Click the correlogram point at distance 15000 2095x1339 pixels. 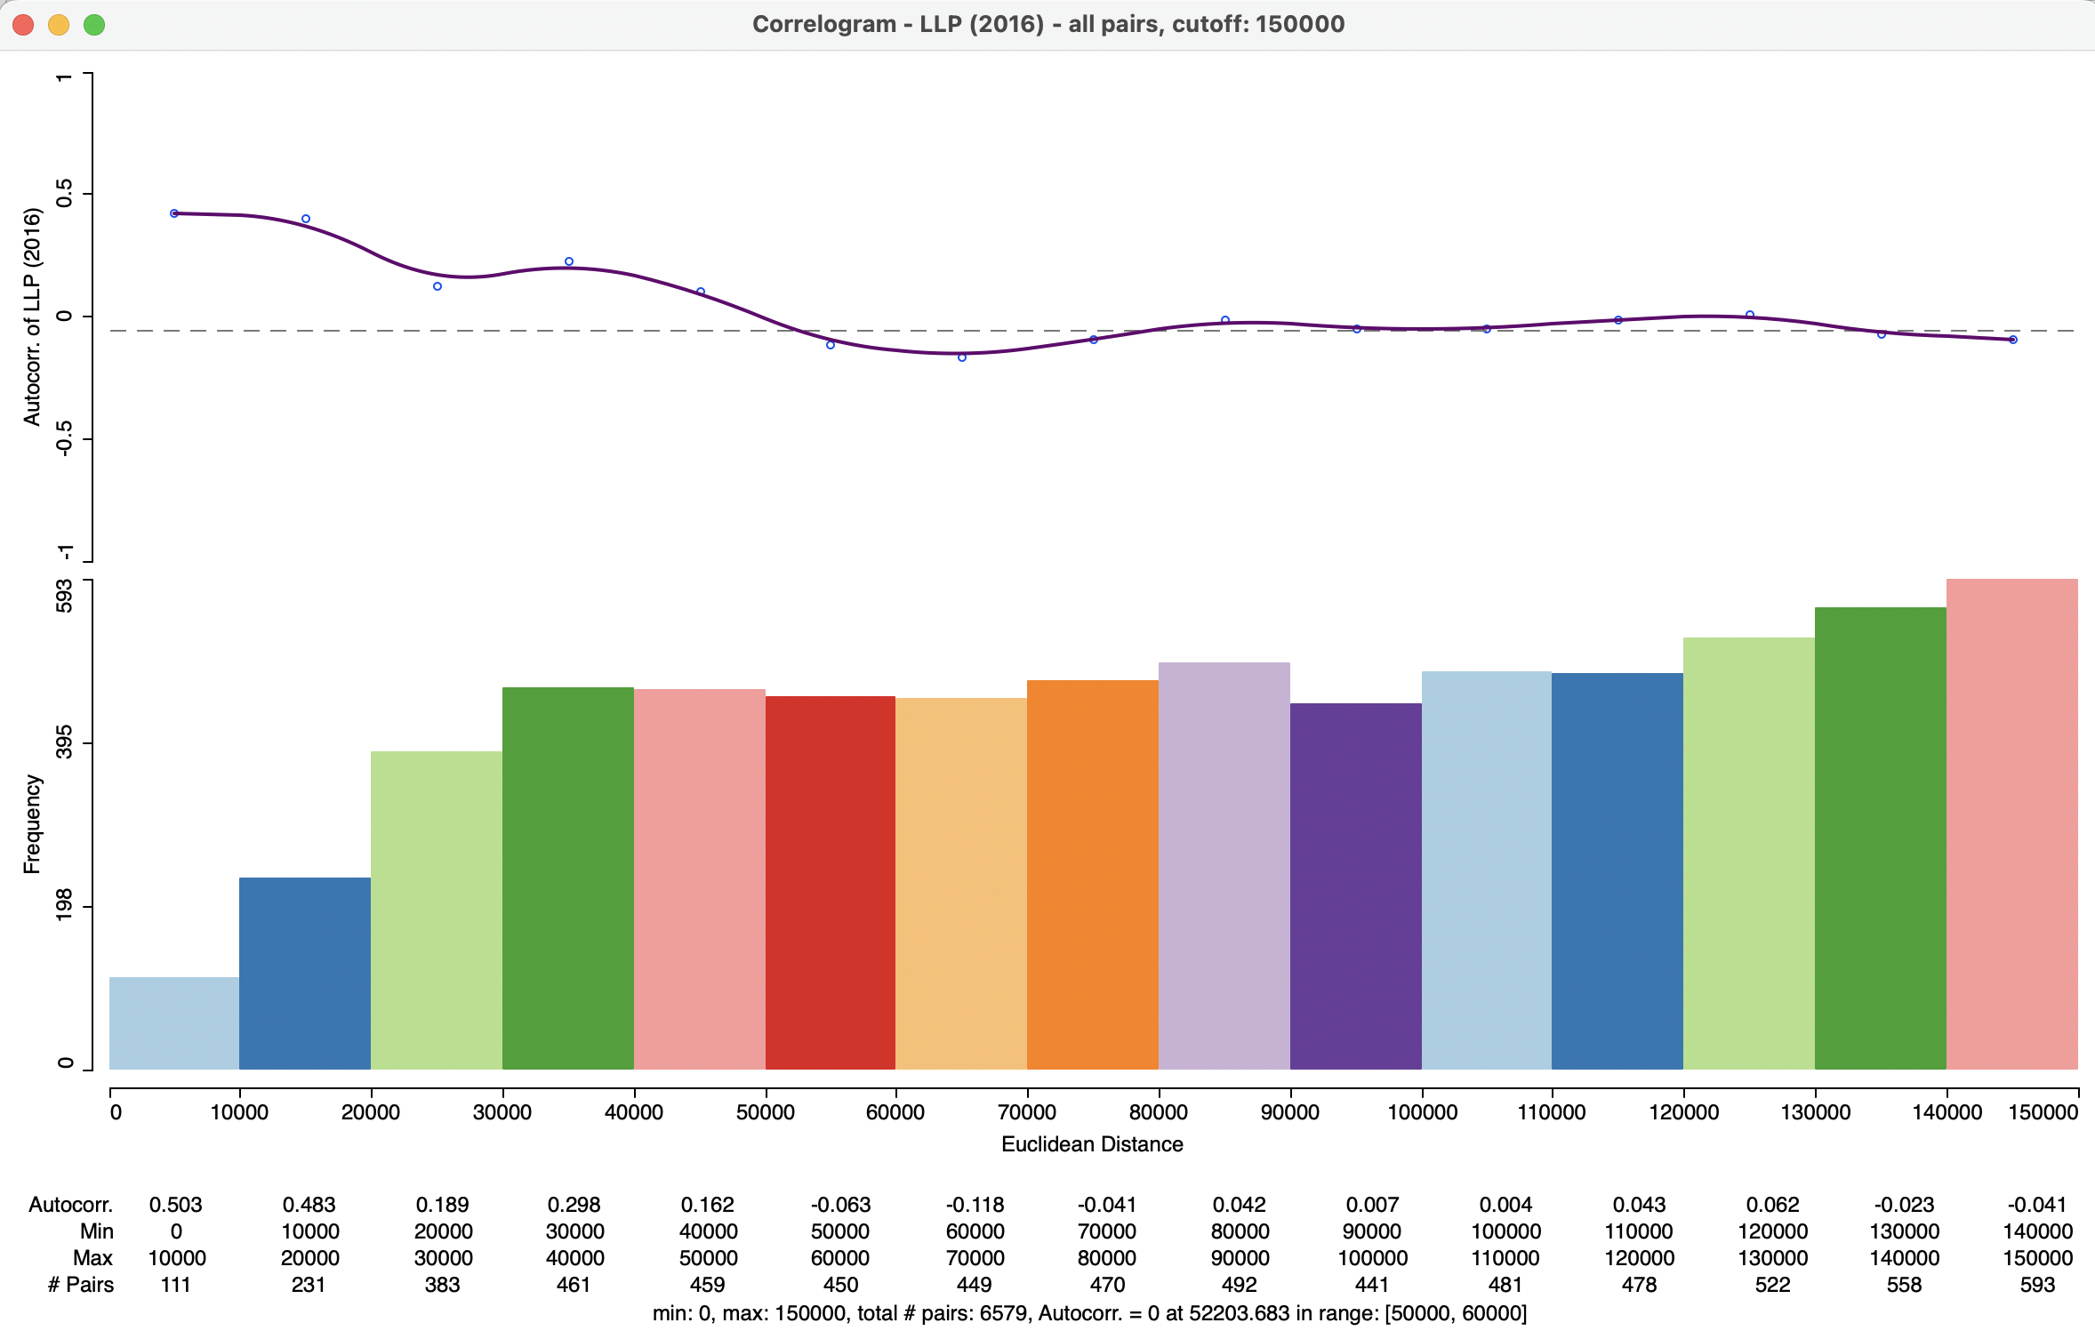[306, 219]
